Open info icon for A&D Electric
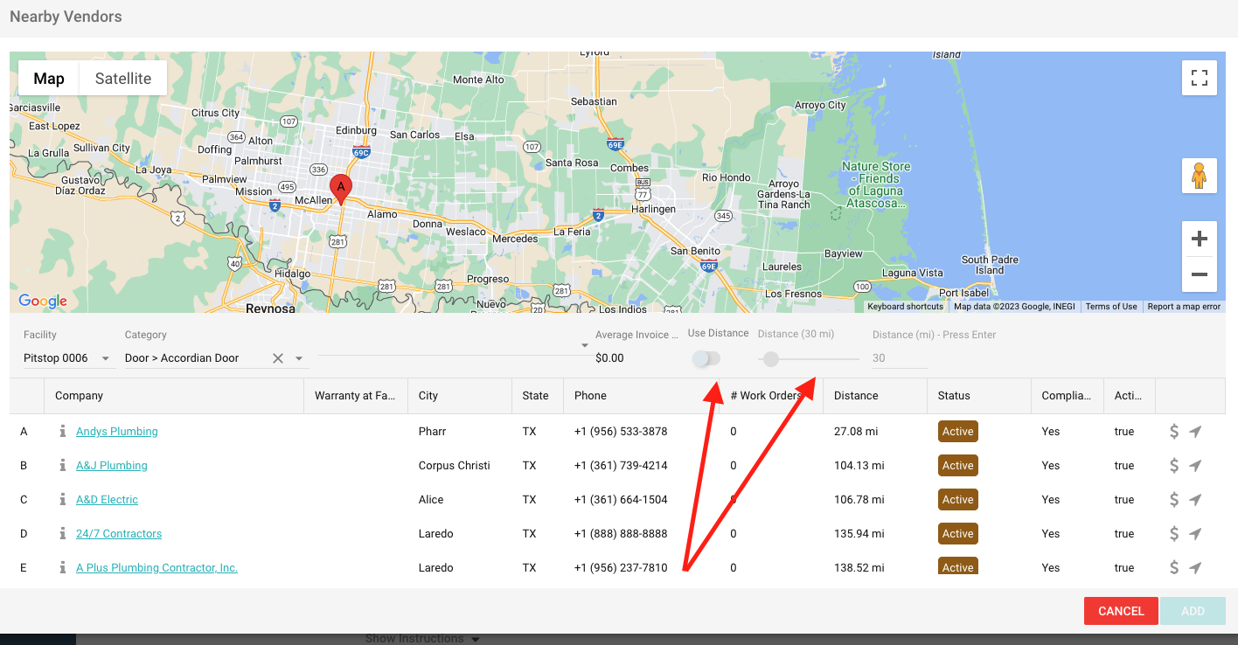This screenshot has height=645, width=1238. [x=62, y=500]
